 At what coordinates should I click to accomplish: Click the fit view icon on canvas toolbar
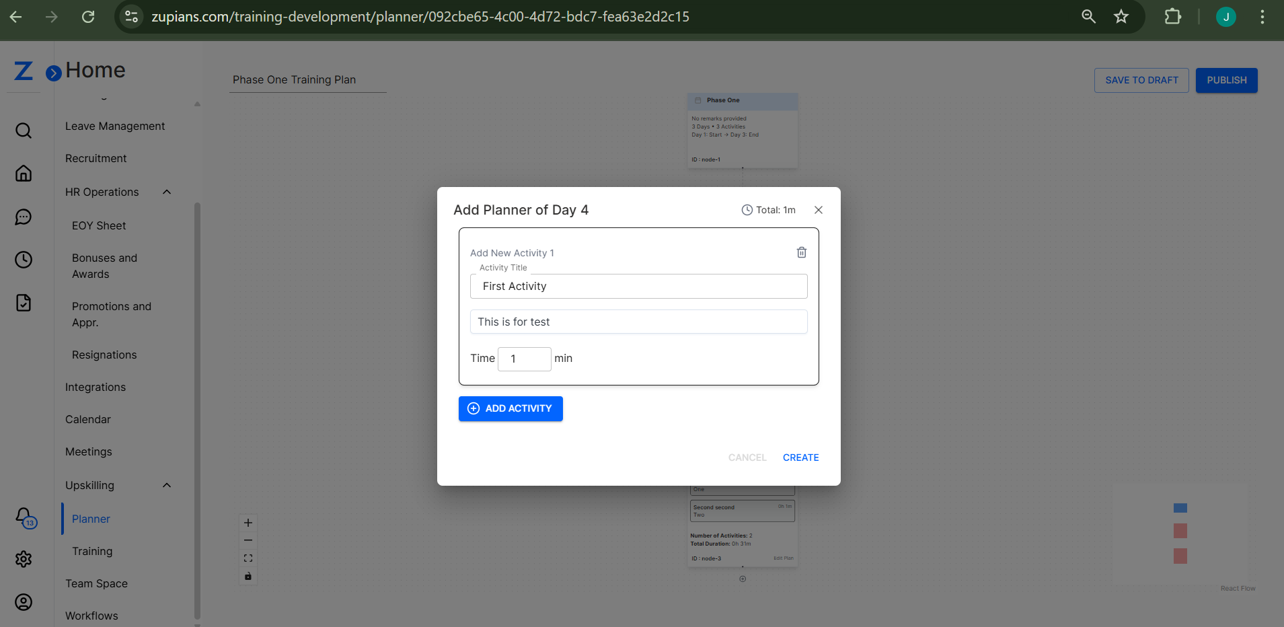(x=248, y=558)
